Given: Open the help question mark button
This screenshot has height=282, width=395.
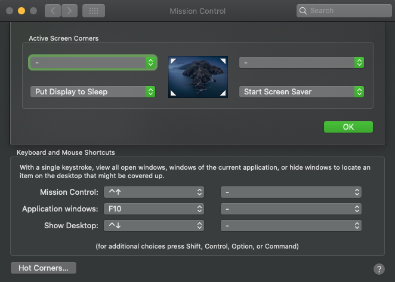Looking at the screenshot, I should [379, 269].
